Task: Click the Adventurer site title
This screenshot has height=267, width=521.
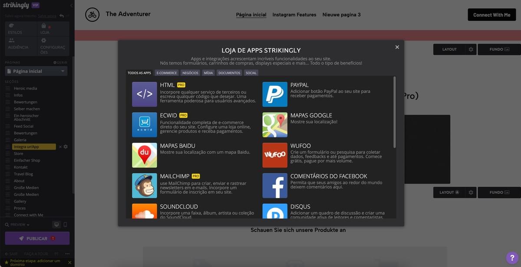Action: point(128,14)
